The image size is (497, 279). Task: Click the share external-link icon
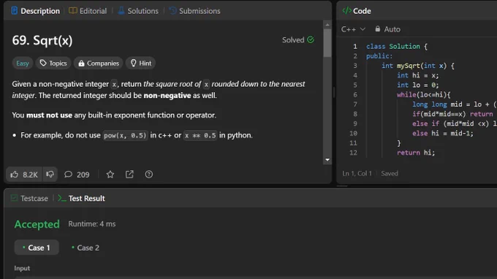point(129,174)
